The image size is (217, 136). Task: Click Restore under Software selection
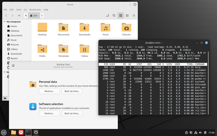click(x=49, y=113)
